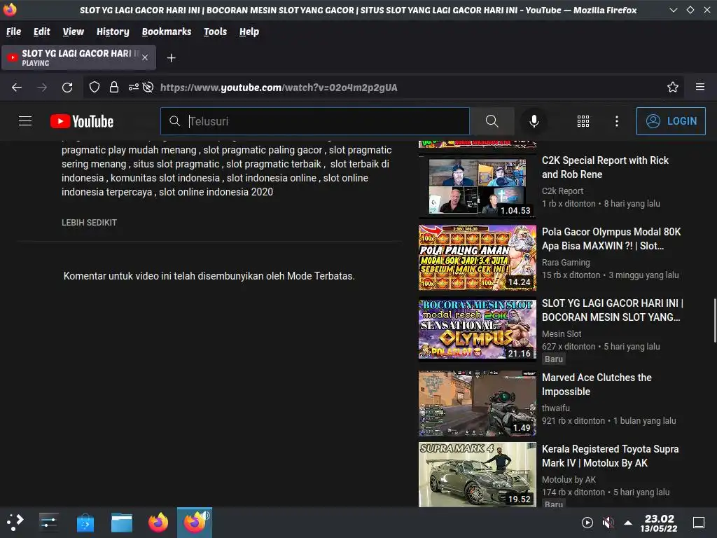
Task: Expand hidden system tray icons arrow
Action: pyautogui.click(x=628, y=523)
